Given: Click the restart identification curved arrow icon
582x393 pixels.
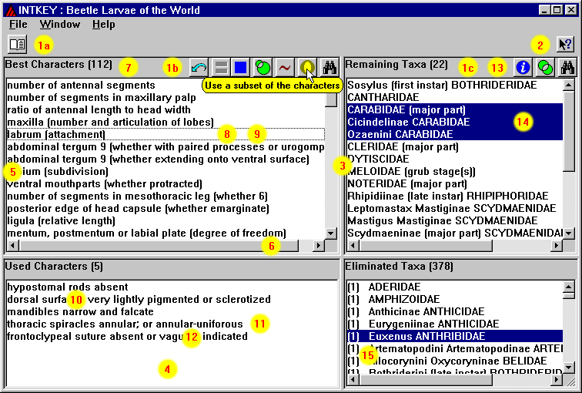Looking at the screenshot, I should point(199,68).
